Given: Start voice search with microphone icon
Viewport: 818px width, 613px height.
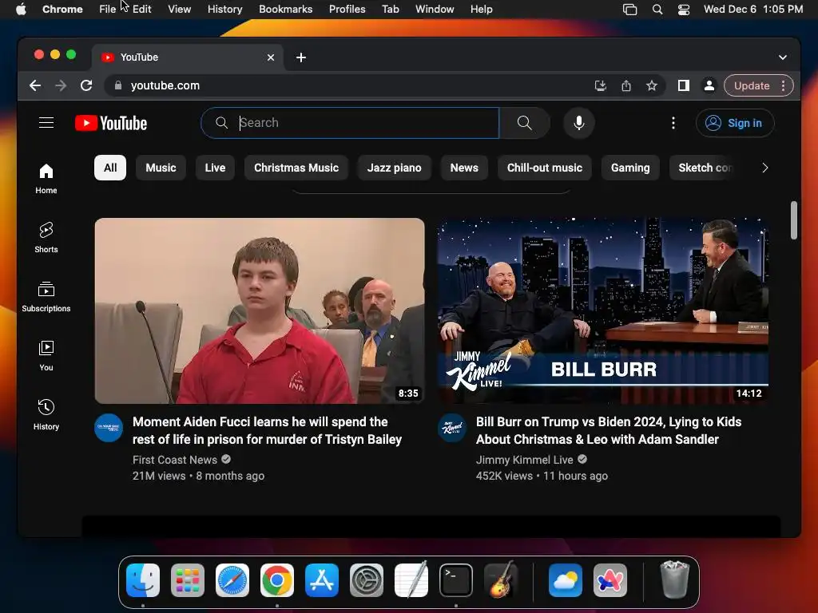Looking at the screenshot, I should (x=578, y=123).
